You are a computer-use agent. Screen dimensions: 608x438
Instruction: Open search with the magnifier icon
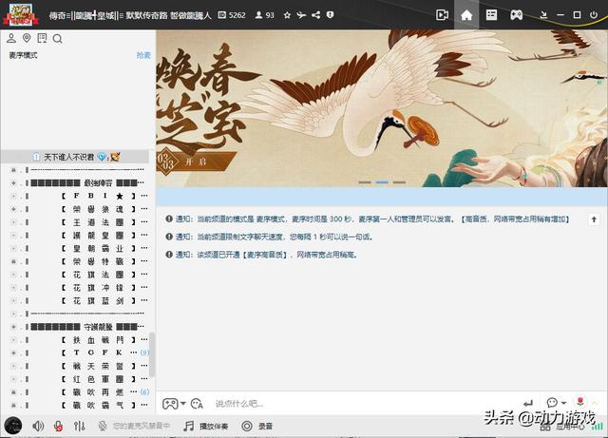57,38
